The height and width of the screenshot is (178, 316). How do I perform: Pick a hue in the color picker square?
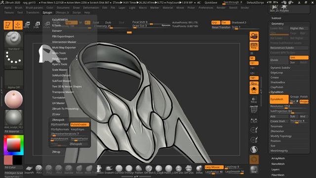pos(13,145)
